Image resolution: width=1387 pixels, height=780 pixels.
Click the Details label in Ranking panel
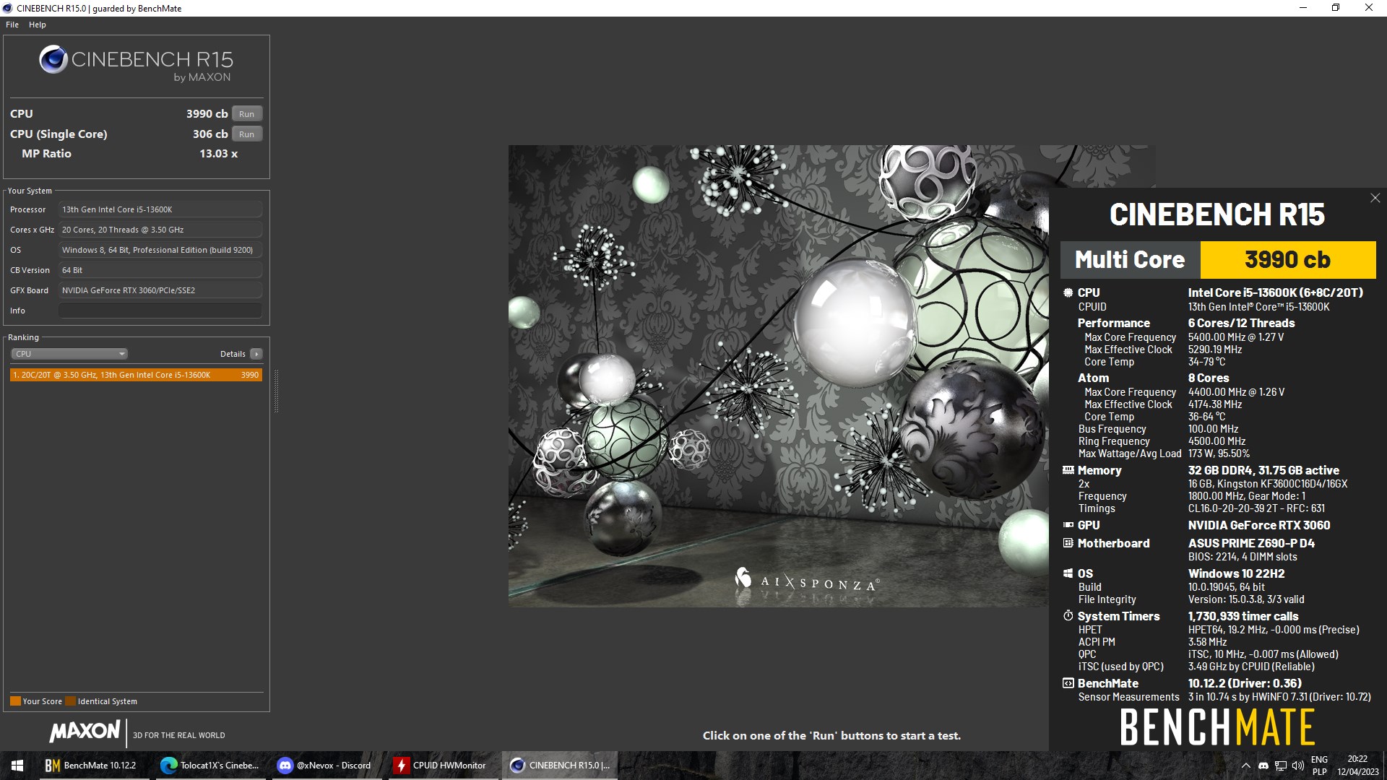pos(233,354)
